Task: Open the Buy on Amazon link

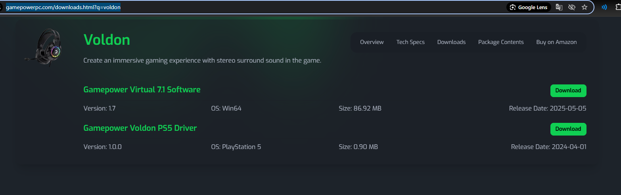Action: coord(556,42)
